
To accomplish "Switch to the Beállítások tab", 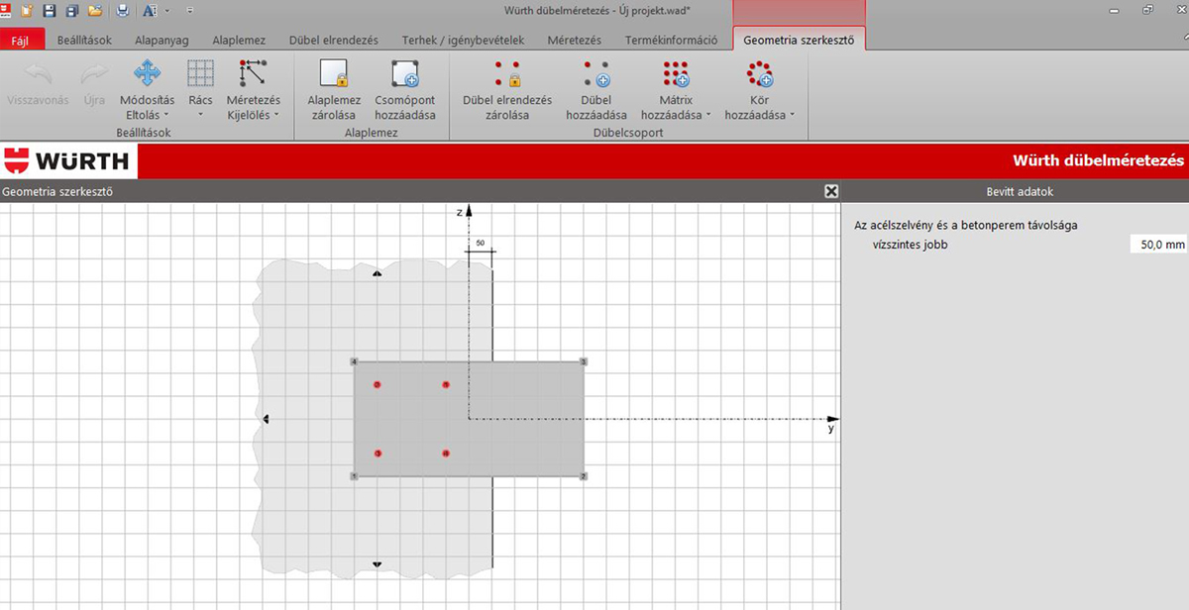I will pyautogui.click(x=82, y=41).
